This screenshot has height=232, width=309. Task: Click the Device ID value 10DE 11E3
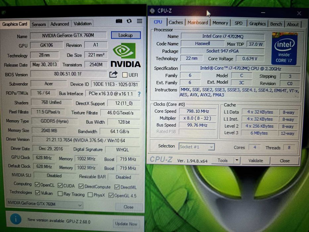coord(116,85)
